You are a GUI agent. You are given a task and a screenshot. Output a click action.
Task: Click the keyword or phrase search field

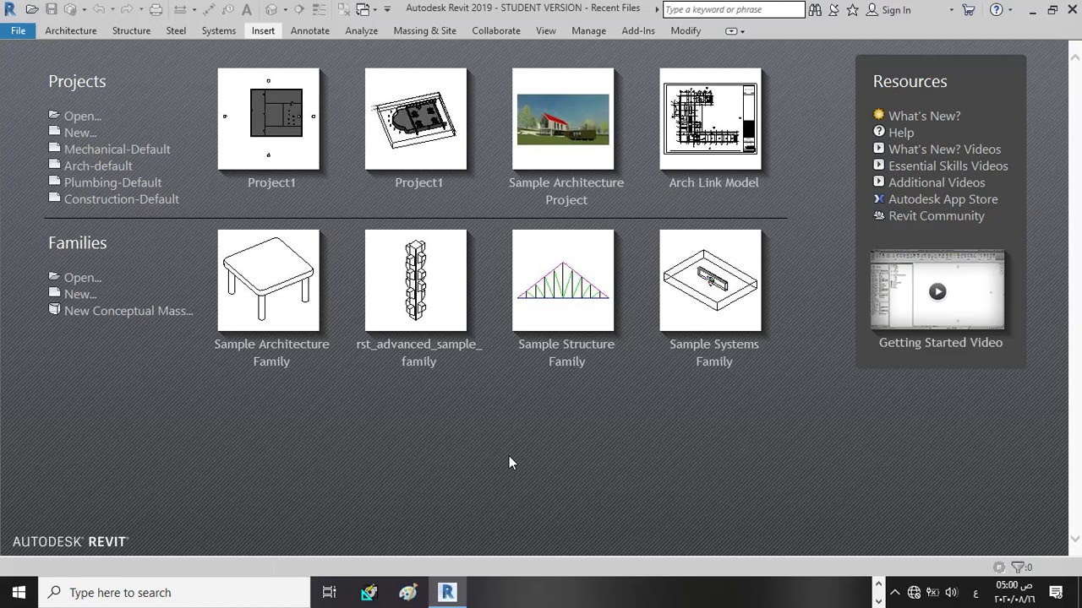pos(734,9)
